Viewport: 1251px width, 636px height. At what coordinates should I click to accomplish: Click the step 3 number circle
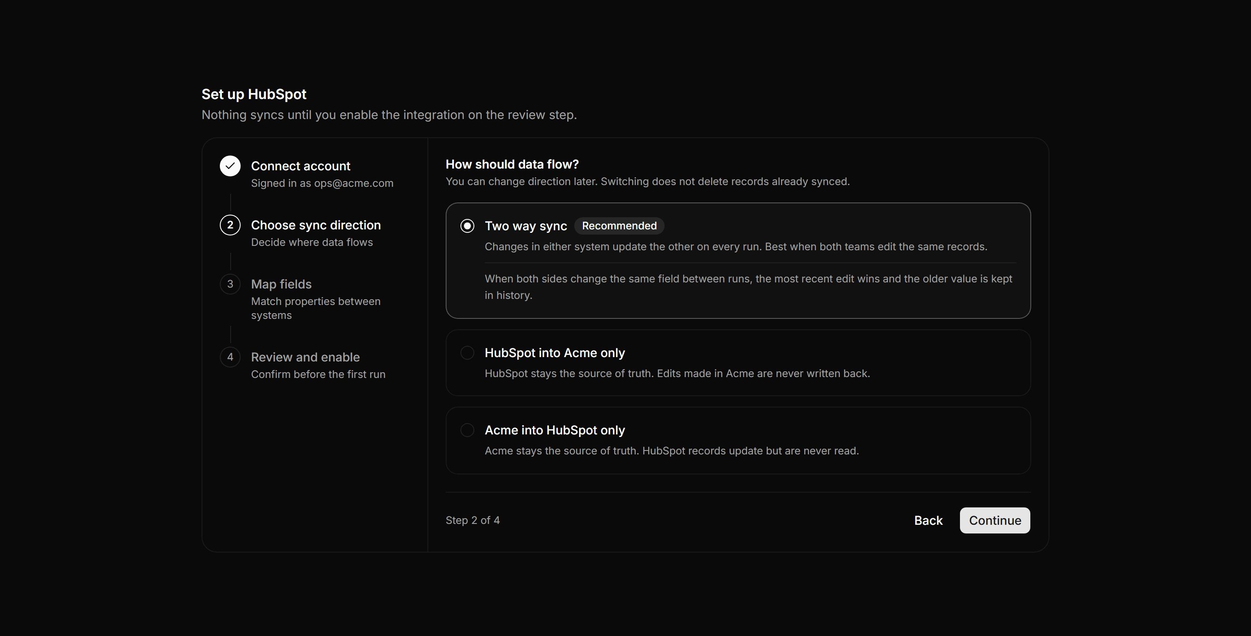(x=230, y=284)
